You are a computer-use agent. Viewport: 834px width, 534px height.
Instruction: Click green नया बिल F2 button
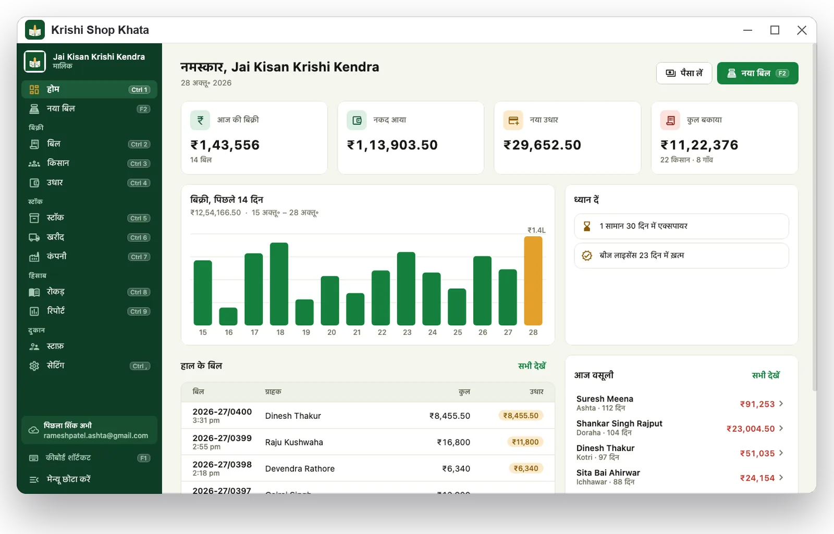pyautogui.click(x=757, y=73)
